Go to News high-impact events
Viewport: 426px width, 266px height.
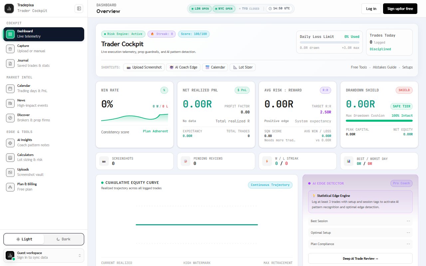44,103
